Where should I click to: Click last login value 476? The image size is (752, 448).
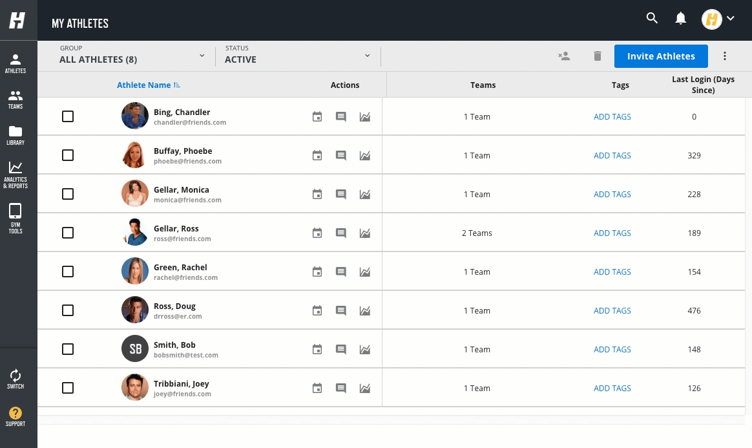click(x=694, y=311)
